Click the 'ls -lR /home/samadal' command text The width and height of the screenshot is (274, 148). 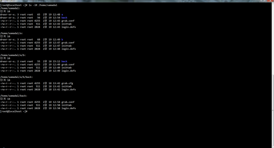point(43,5)
